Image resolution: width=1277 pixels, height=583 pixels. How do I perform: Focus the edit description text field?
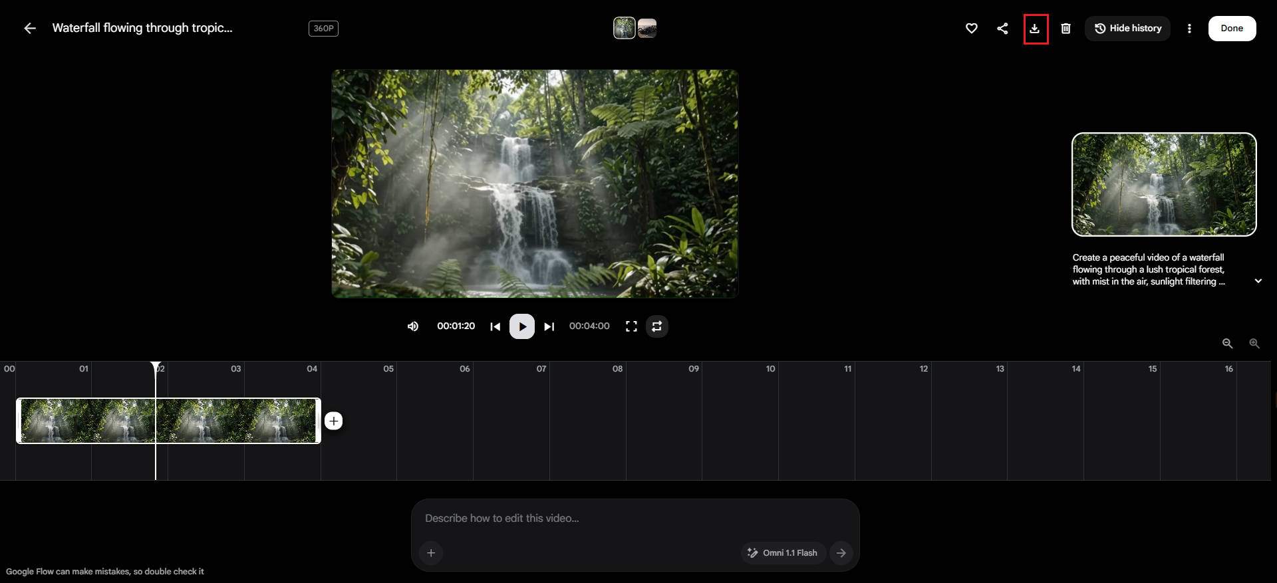pos(635,518)
